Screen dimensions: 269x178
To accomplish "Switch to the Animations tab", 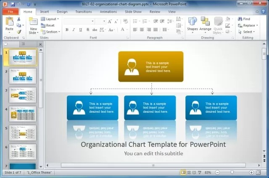I will click(108, 12).
